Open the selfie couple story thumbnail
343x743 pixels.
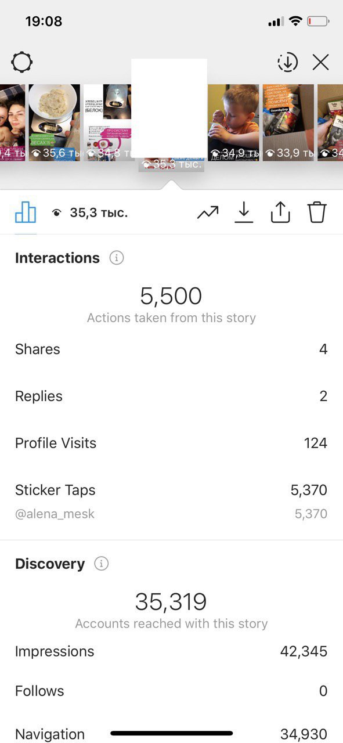tap(12, 122)
